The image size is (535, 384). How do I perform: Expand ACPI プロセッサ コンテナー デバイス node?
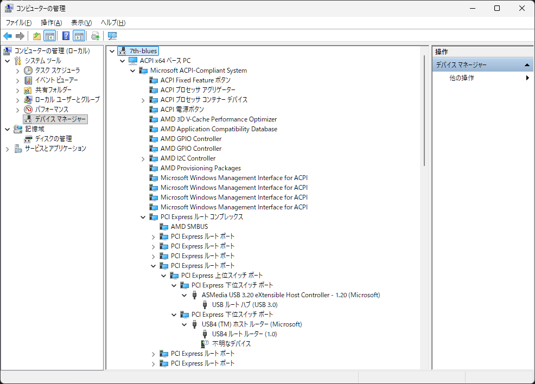coord(143,100)
